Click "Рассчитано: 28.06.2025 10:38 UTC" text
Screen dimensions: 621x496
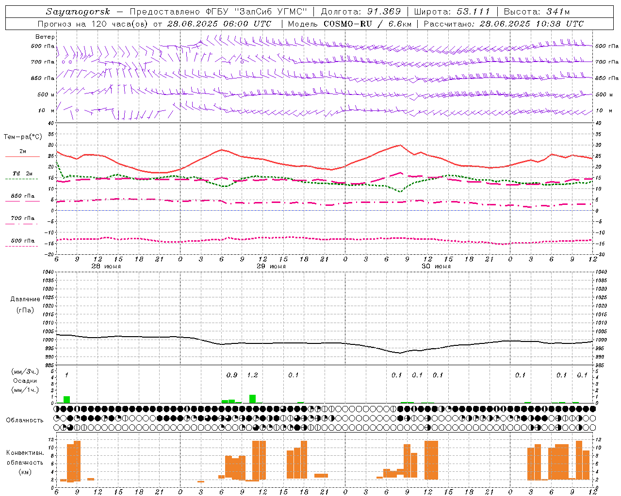coord(504,24)
